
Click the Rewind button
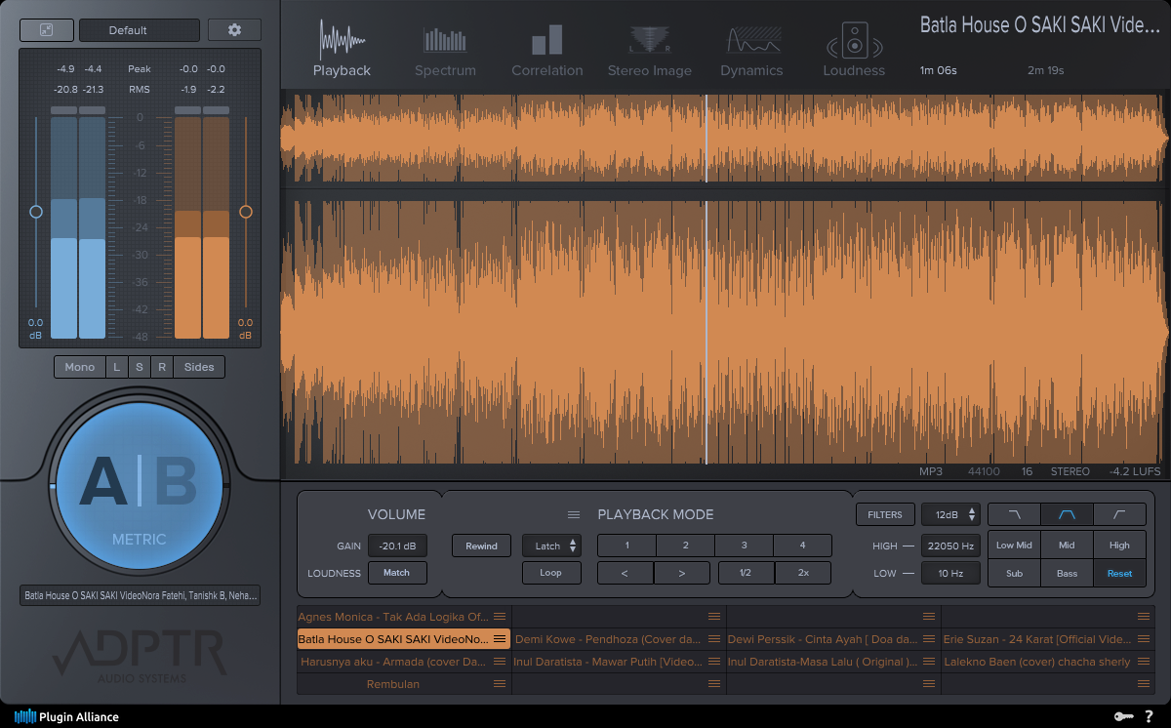[x=481, y=546]
